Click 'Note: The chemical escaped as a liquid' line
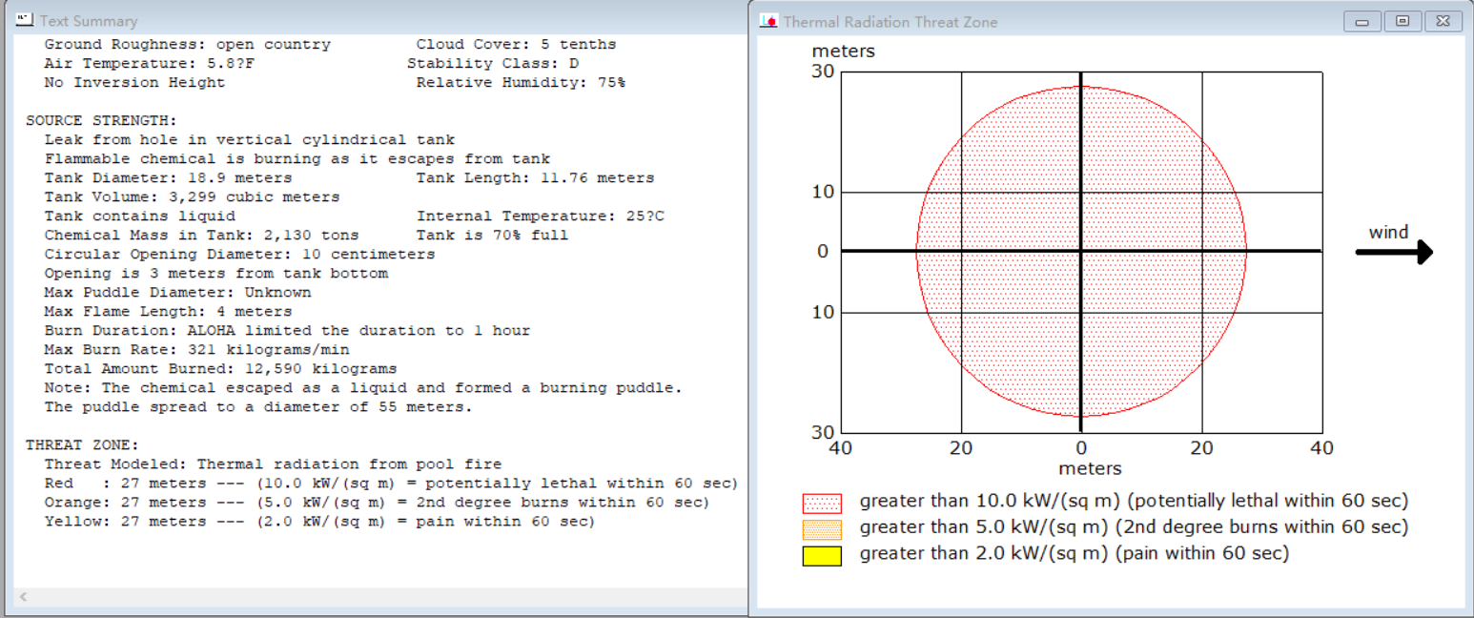The height and width of the screenshot is (618, 1474). (363, 388)
